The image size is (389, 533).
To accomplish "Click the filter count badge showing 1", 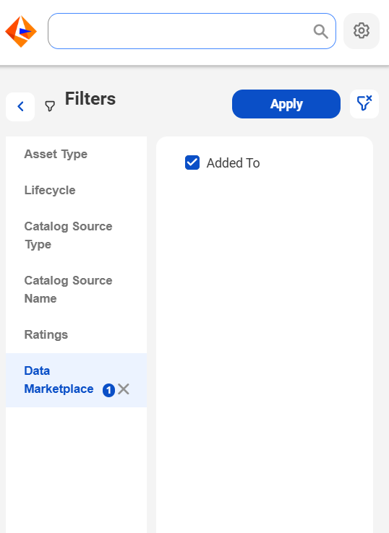I will pyautogui.click(x=108, y=390).
